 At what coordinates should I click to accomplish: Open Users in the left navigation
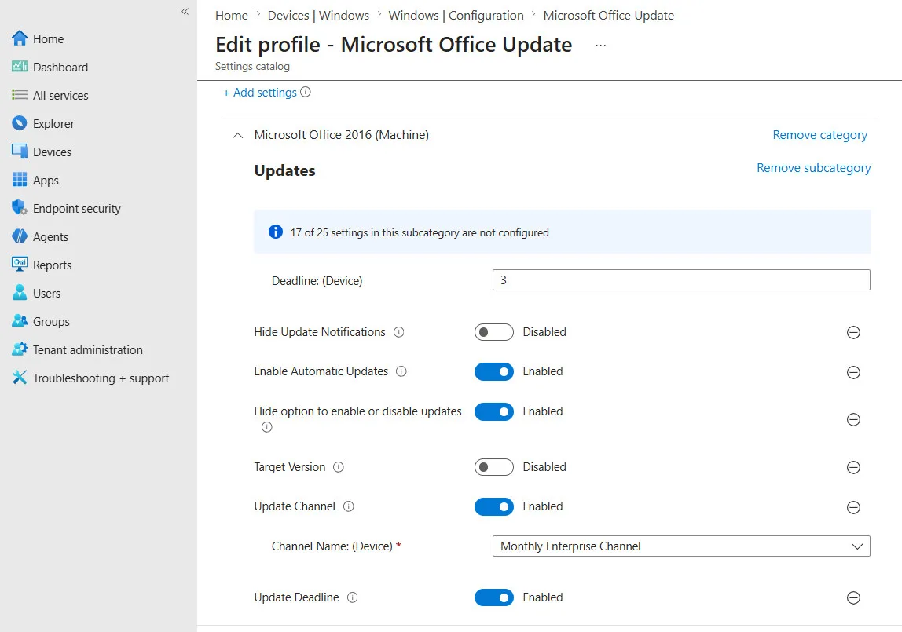tap(46, 293)
